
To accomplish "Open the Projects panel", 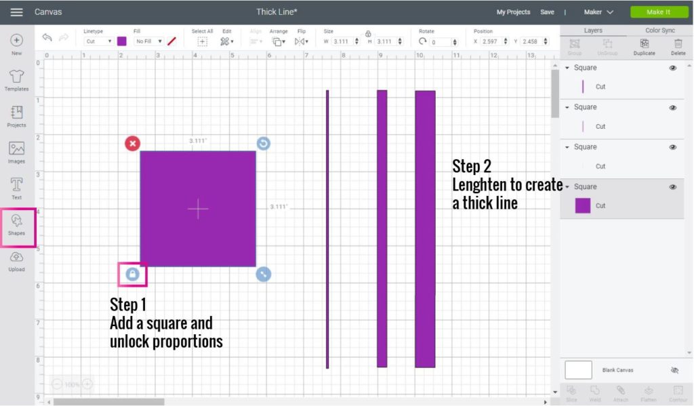I will [x=16, y=117].
